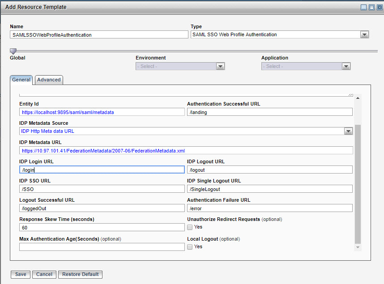Toggle the Local Logout checkbox
The height and width of the screenshot is (284, 384).
point(190,247)
